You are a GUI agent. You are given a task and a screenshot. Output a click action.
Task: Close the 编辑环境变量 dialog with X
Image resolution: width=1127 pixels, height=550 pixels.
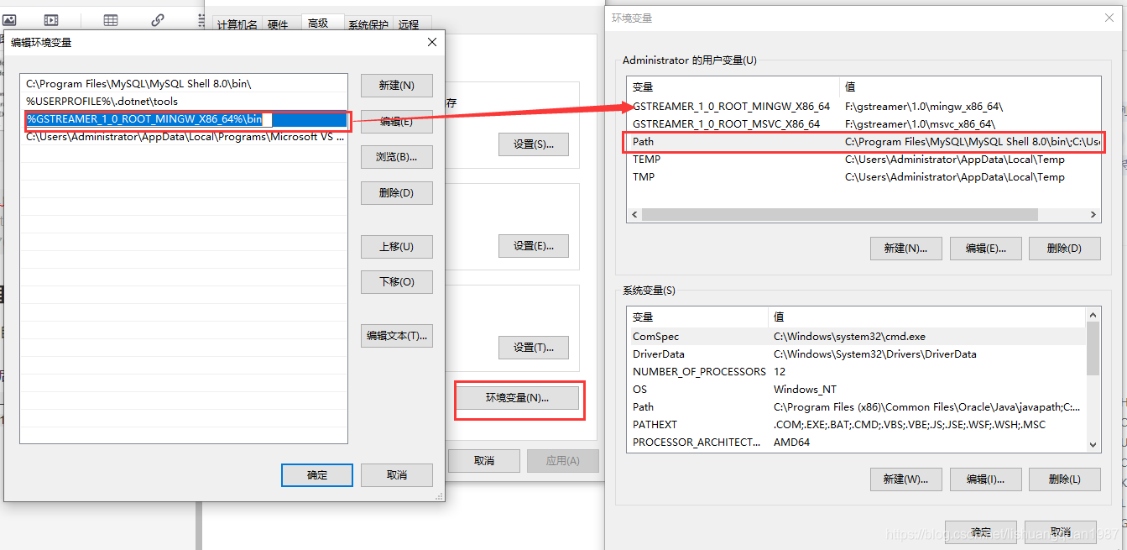432,42
